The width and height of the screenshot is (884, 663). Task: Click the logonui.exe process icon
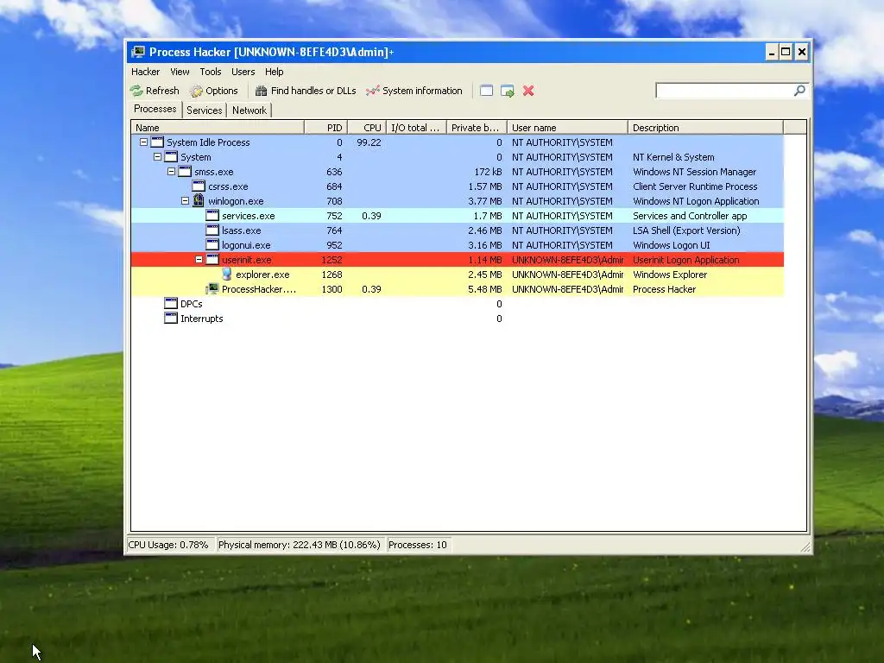(212, 244)
